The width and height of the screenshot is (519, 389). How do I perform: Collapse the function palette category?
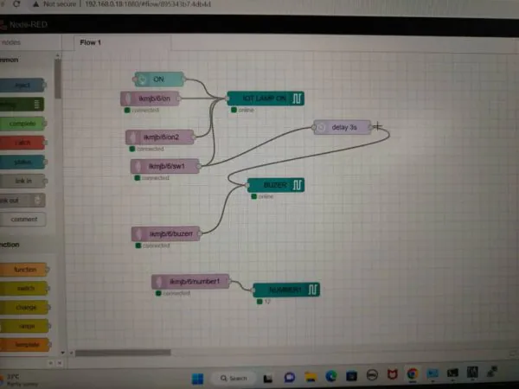point(10,245)
